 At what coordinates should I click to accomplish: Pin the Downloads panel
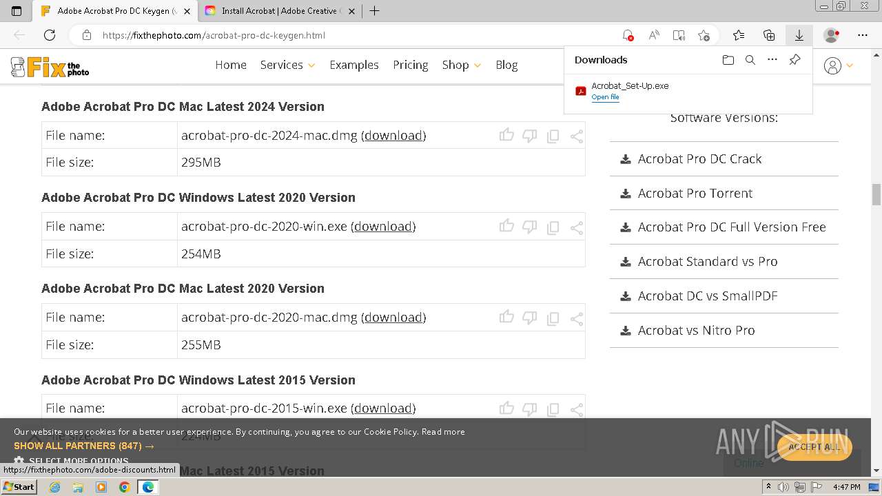pos(794,60)
